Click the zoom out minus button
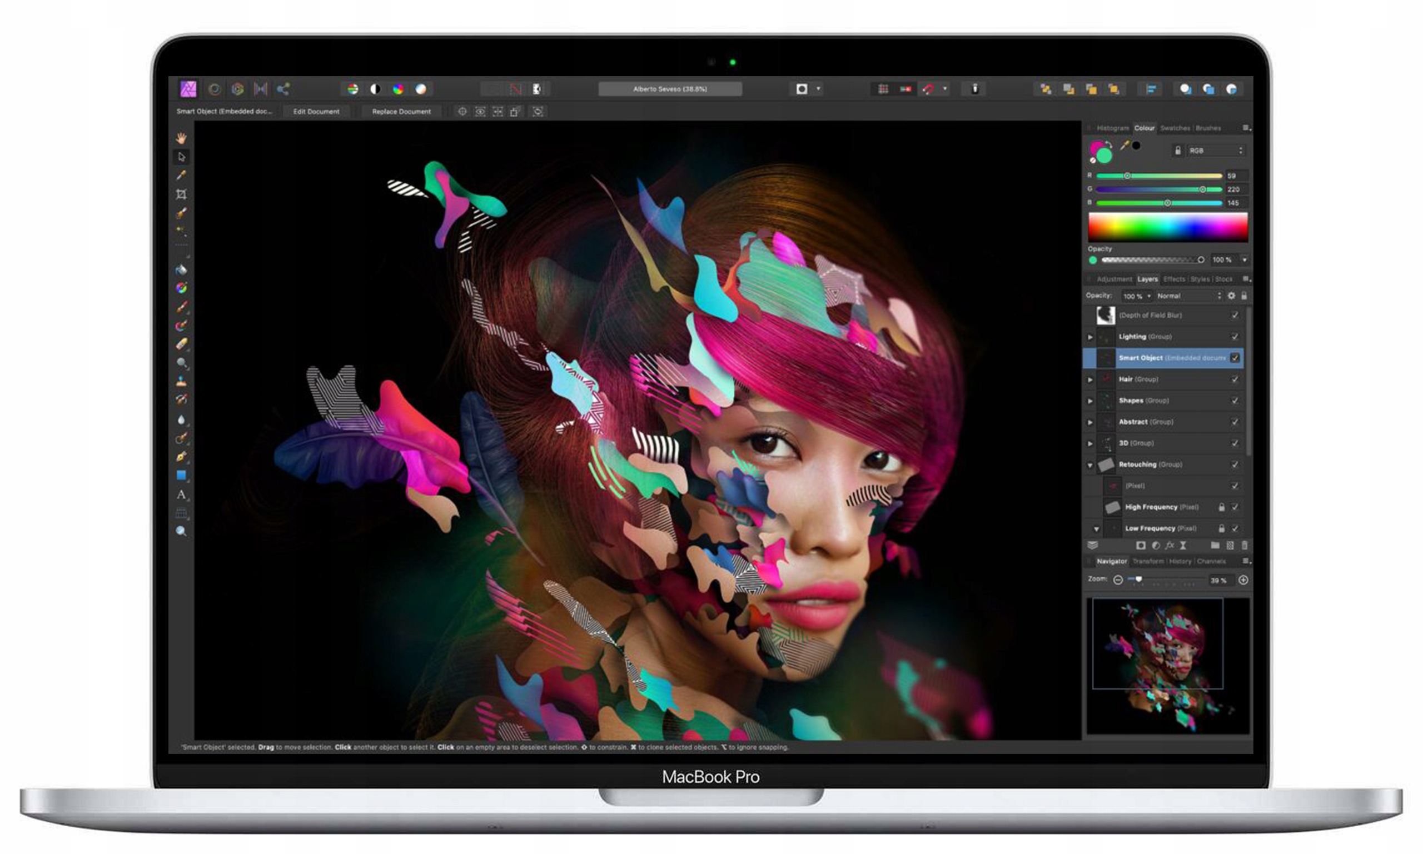 (x=1117, y=580)
